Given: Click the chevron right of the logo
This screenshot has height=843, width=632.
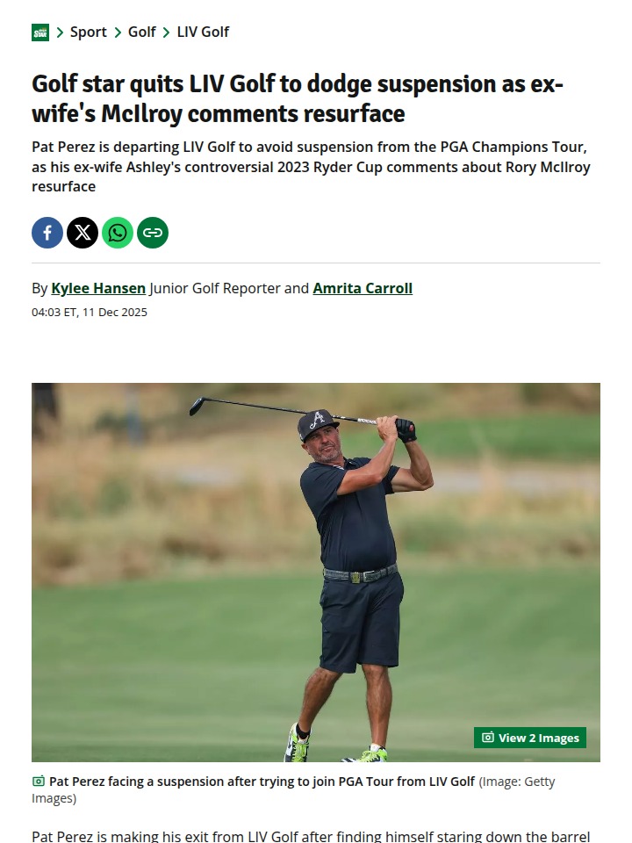Looking at the screenshot, I should (x=60, y=32).
